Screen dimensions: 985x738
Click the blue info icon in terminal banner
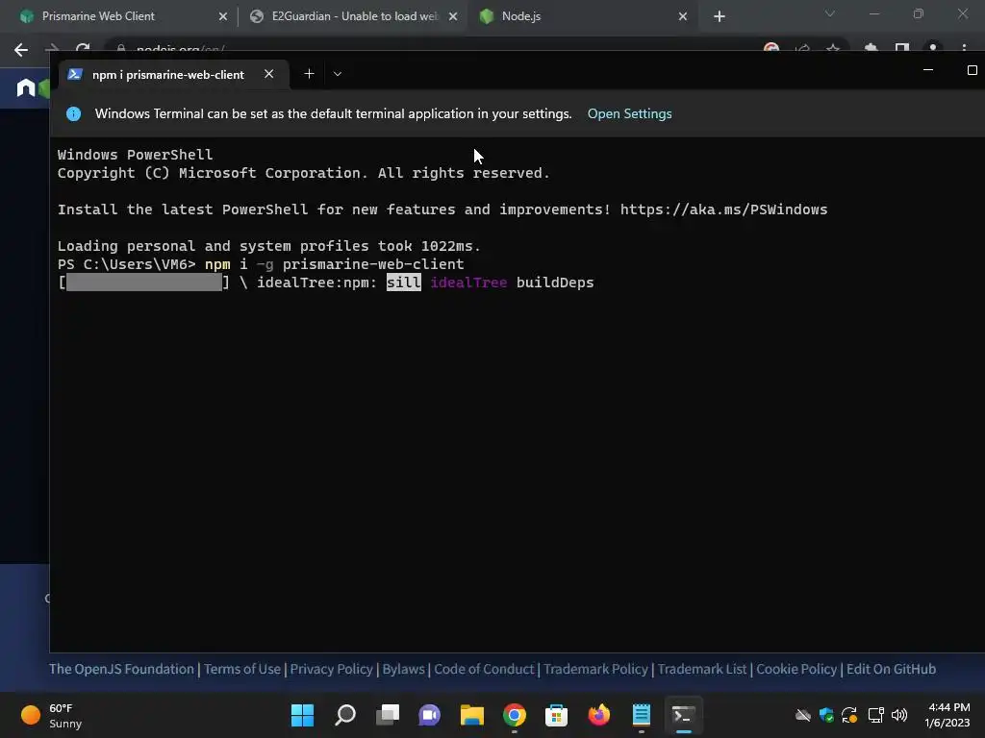(73, 113)
